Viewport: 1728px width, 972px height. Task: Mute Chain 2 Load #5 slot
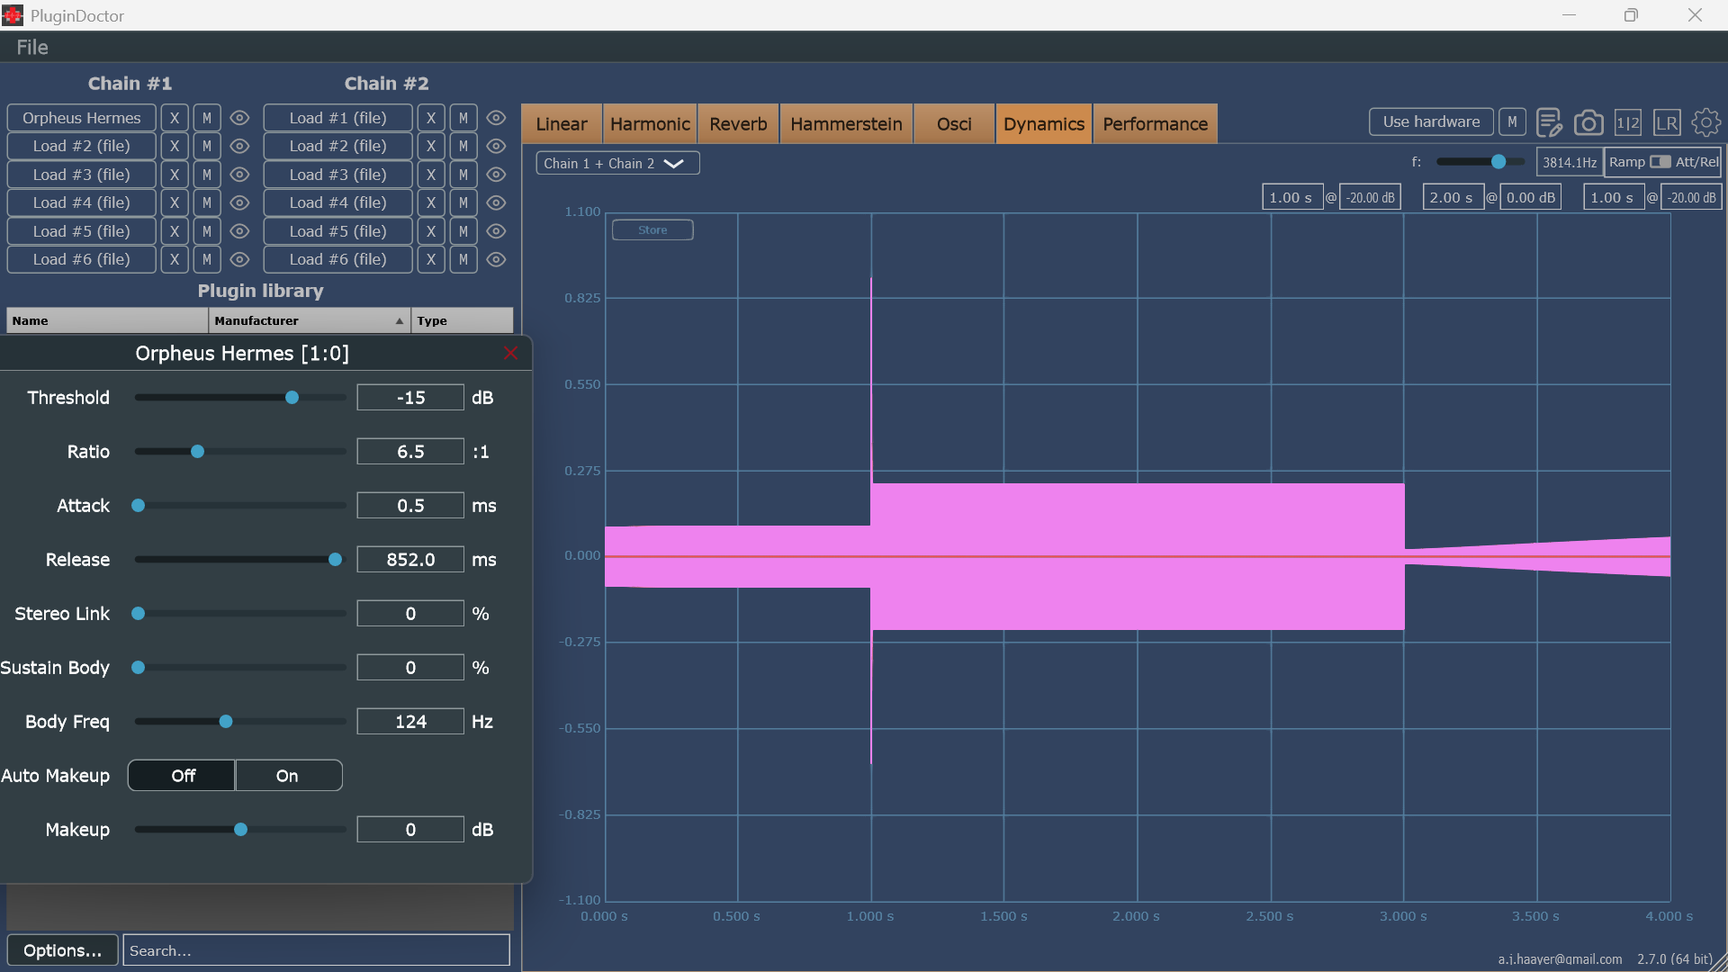[x=463, y=231]
